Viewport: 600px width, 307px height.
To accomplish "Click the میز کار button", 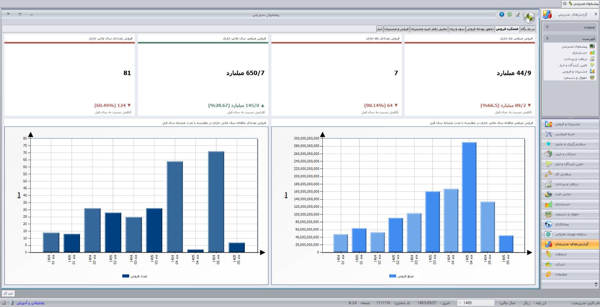I will pos(8,293).
